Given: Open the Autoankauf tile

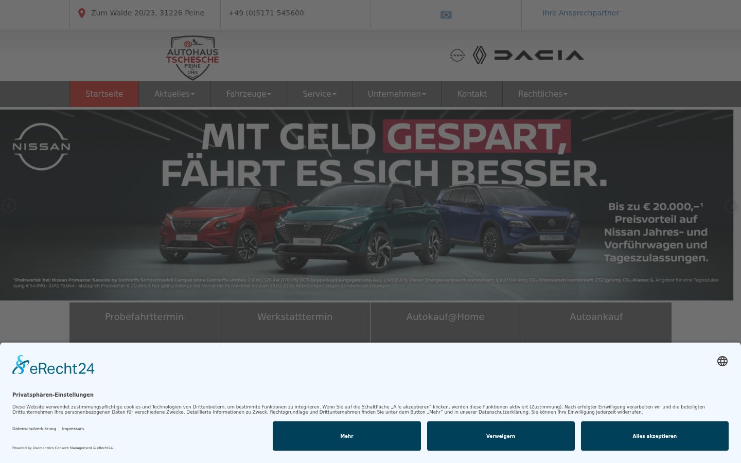Looking at the screenshot, I should coord(596,322).
